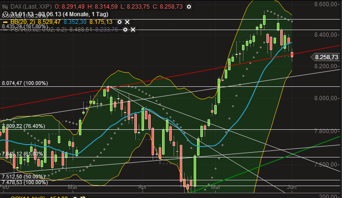
Task: Click the low value L: 8.233,75
Action: [135, 7]
